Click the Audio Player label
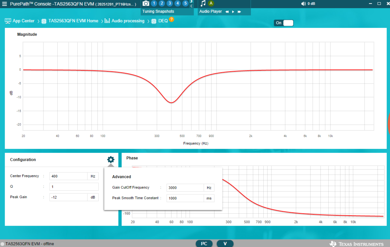 point(210,11)
